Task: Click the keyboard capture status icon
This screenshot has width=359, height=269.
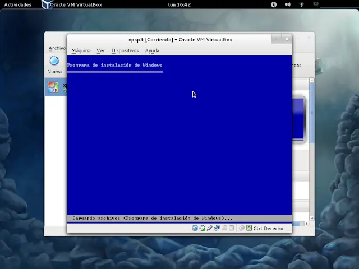Action: (249, 228)
